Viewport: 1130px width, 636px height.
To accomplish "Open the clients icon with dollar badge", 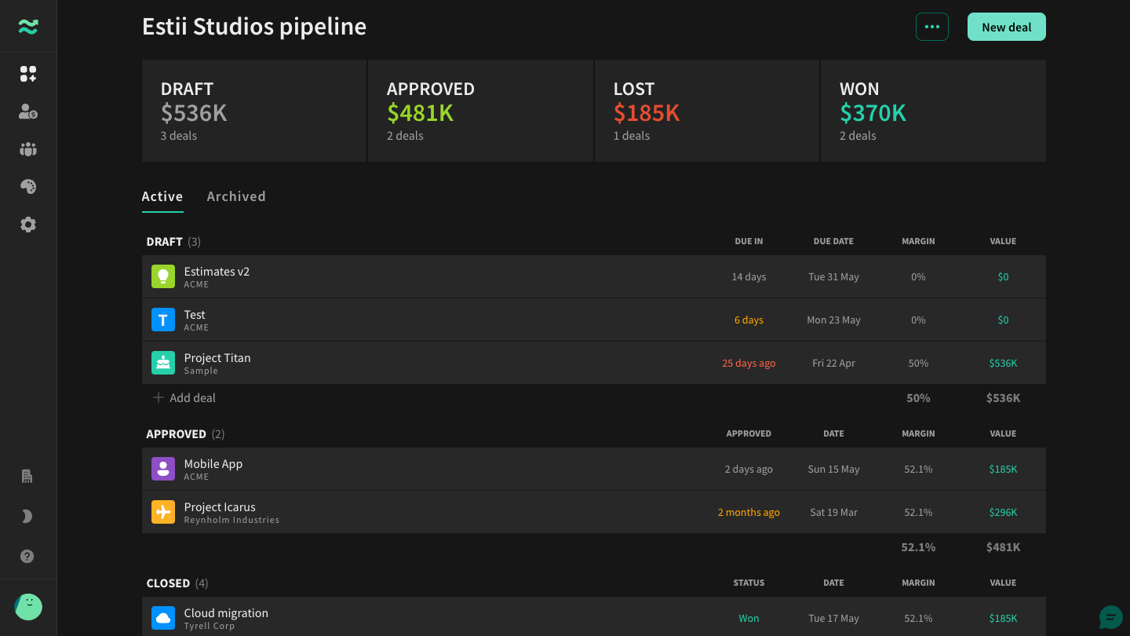I will coord(28,111).
